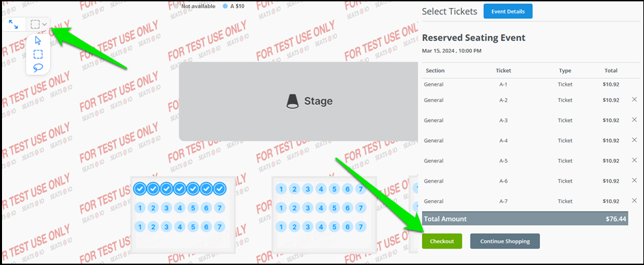Image resolution: width=644 pixels, height=265 pixels.
Task: Deselect last checked seat in left block
Action: pos(220,189)
